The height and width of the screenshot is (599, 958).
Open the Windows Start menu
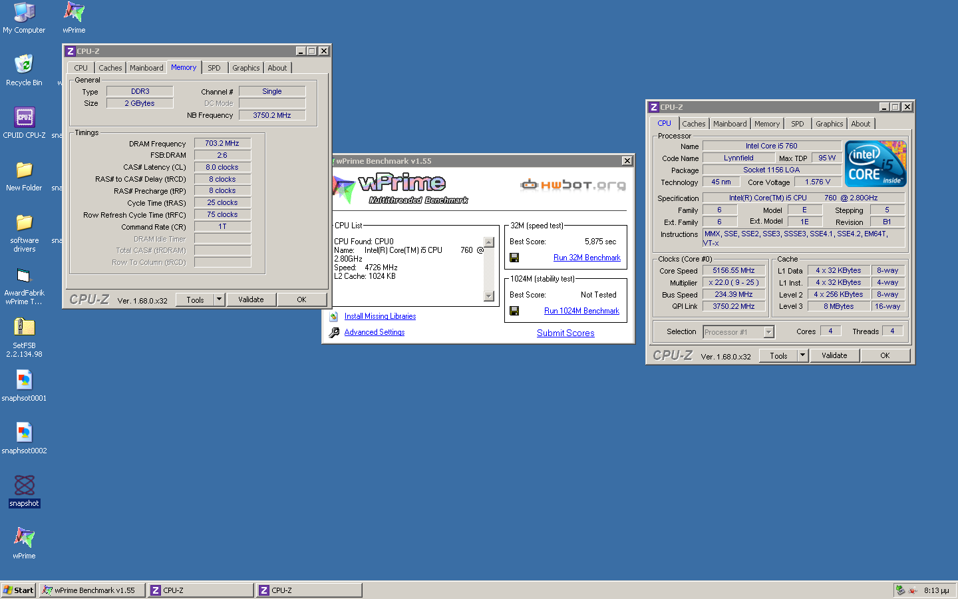[x=18, y=590]
